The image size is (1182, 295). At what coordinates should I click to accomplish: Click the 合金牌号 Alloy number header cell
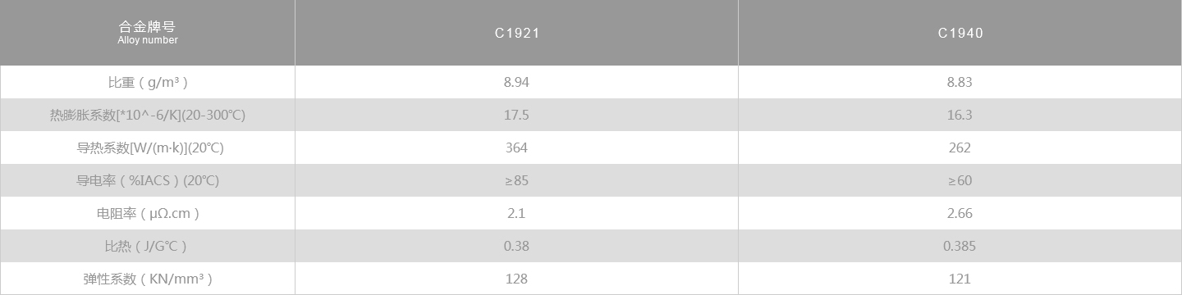(147, 33)
